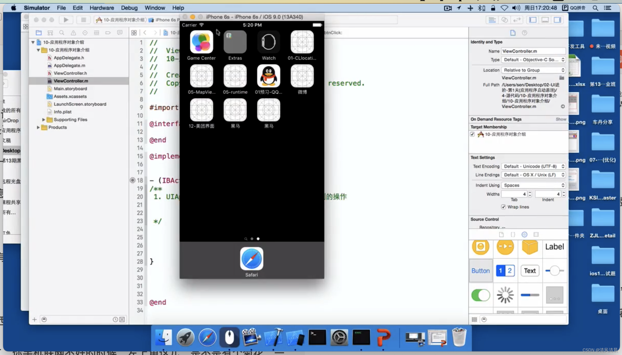Toggle the green switch in IB panel

click(481, 295)
